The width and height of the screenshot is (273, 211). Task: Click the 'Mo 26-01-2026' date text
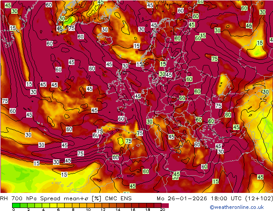point(182,199)
